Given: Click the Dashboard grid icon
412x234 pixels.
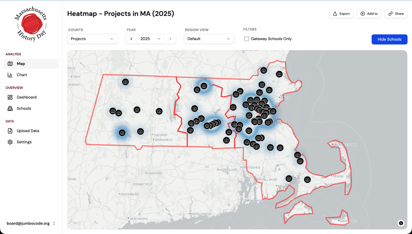Looking at the screenshot, I should [x=10, y=97].
